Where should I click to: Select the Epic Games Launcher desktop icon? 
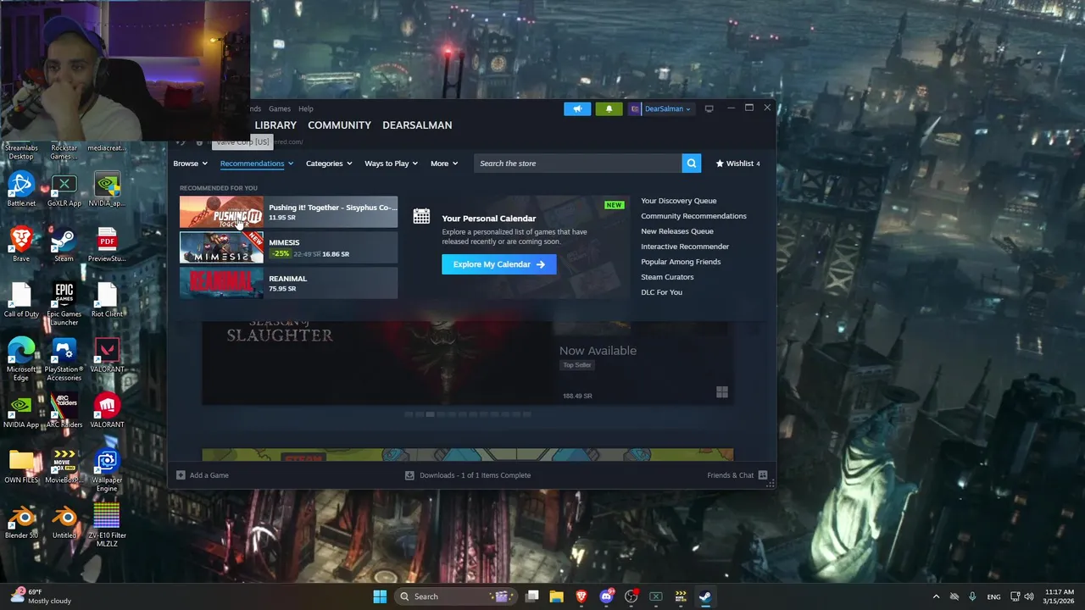click(64, 303)
